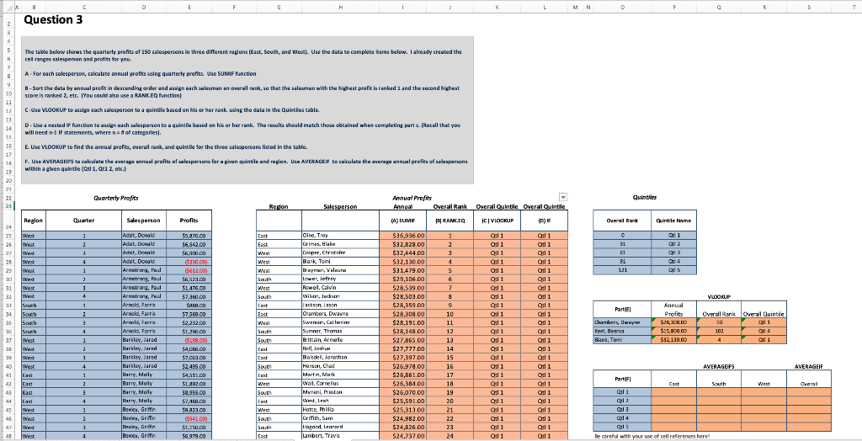This screenshot has width=862, height=441.
Task: Click the 'Quarterly Profits' heading
Action: pos(116,198)
